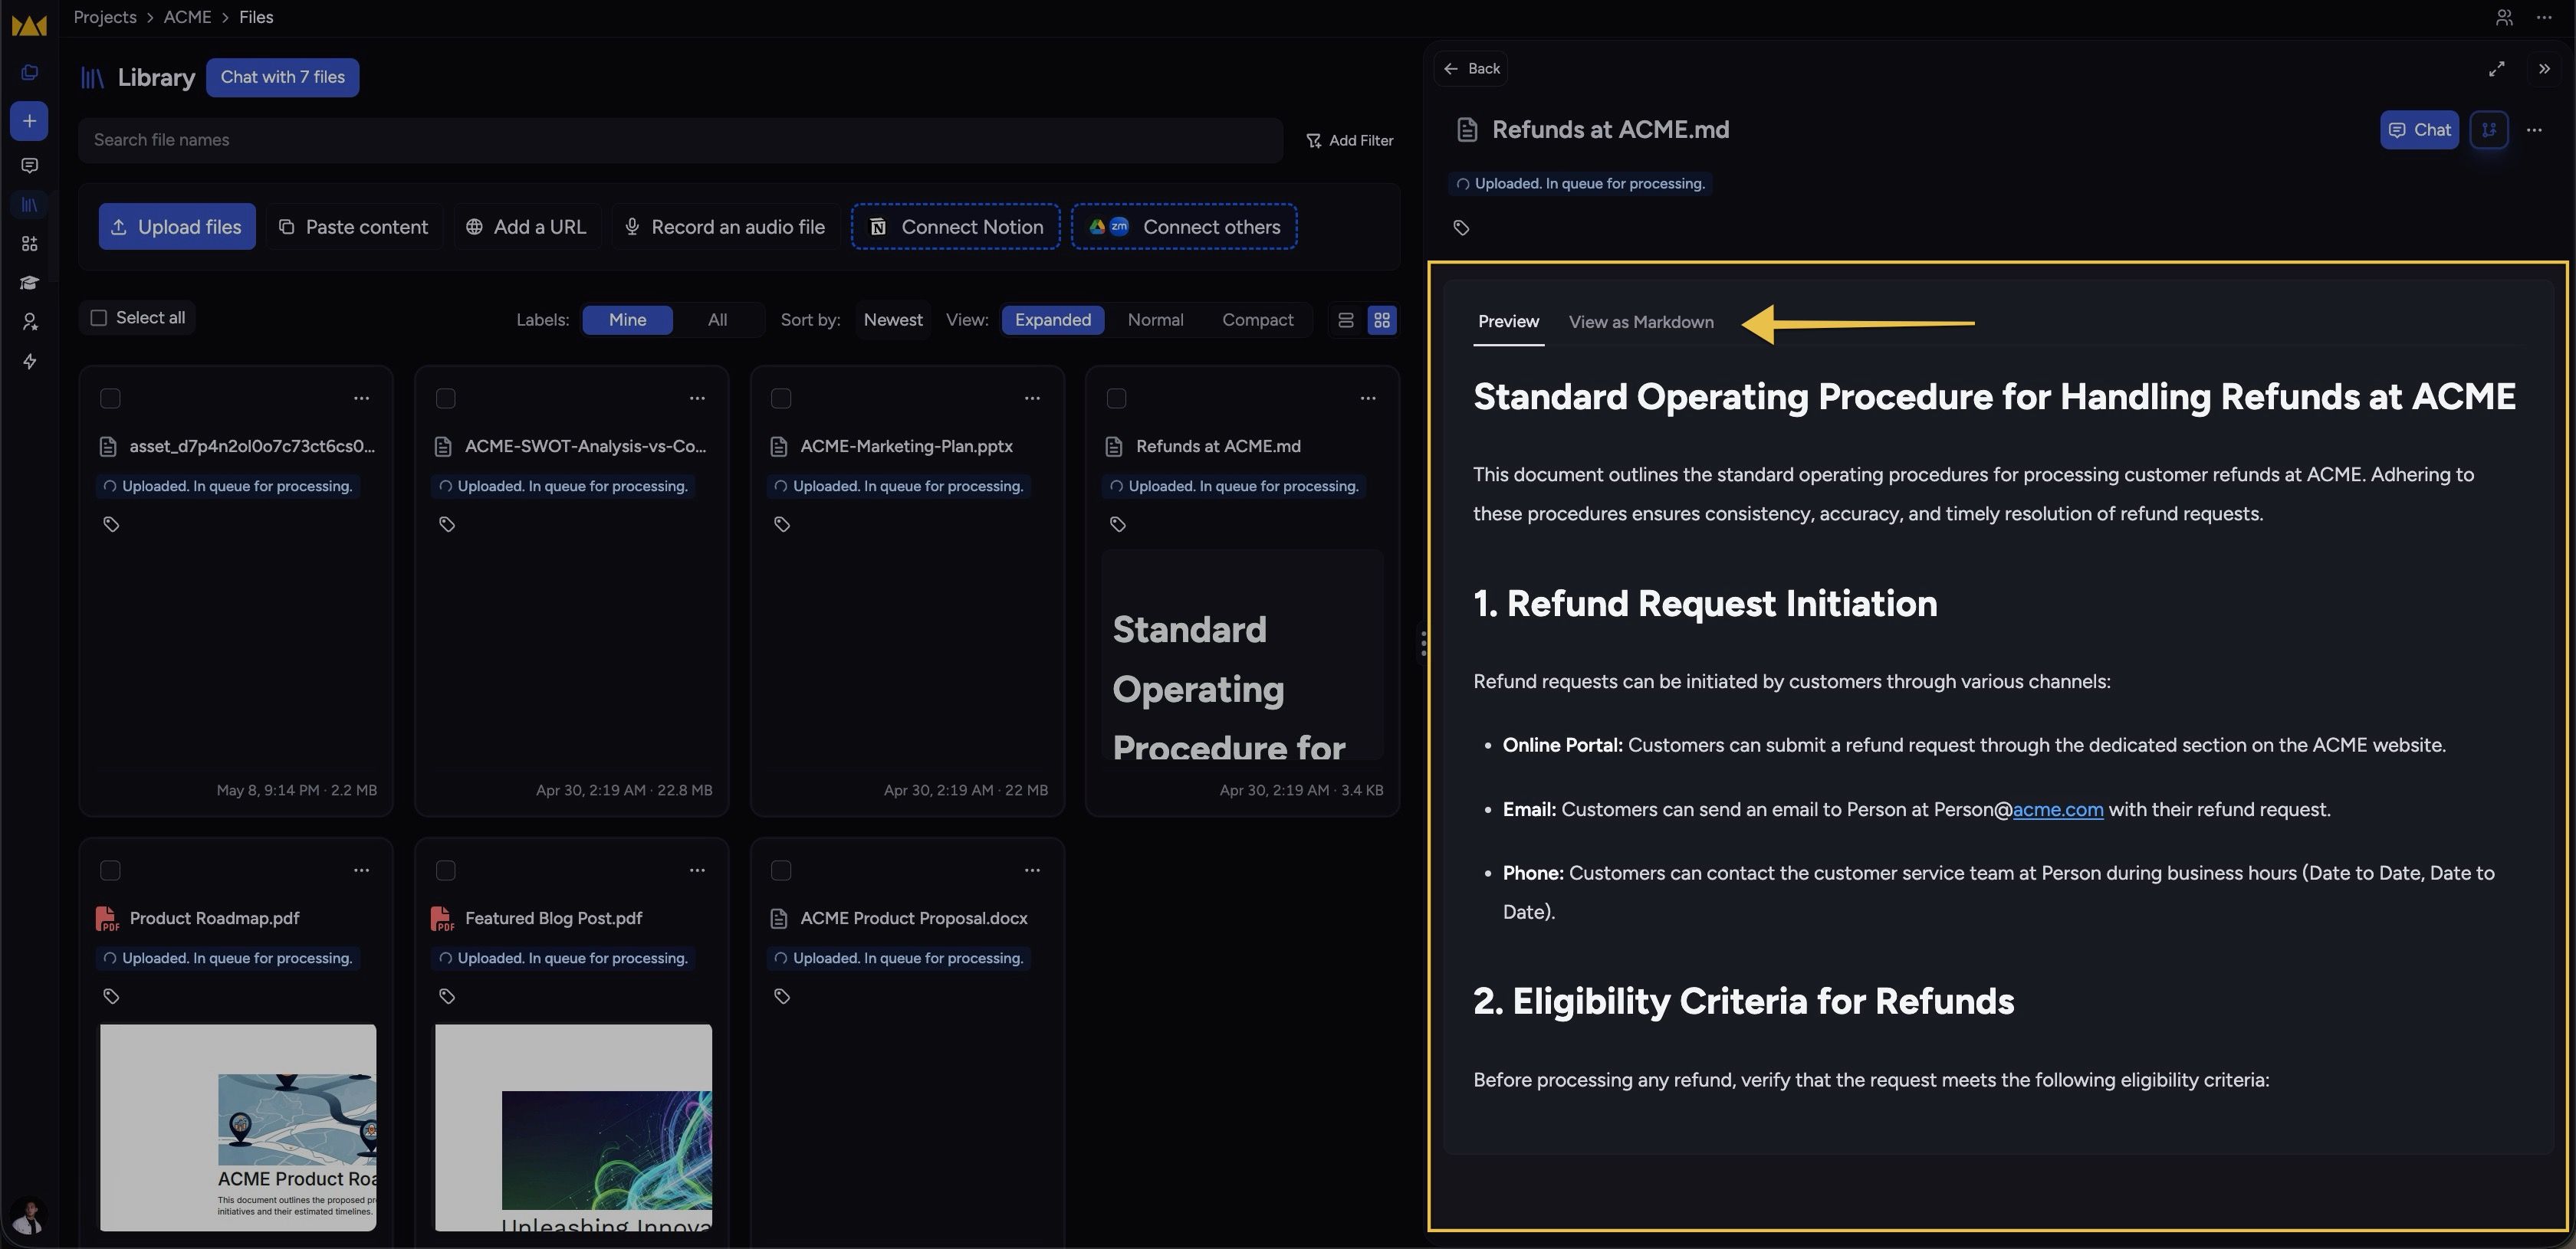
Task: Click the Upload files button
Action: (x=177, y=227)
